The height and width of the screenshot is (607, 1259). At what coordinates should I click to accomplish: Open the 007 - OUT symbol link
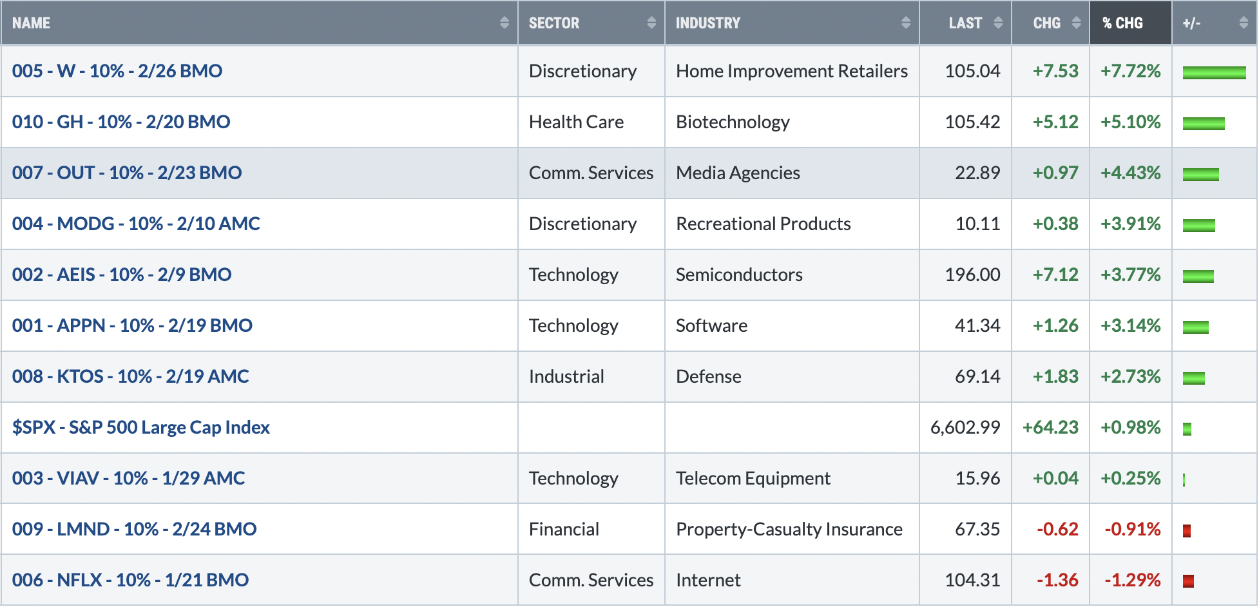click(127, 173)
